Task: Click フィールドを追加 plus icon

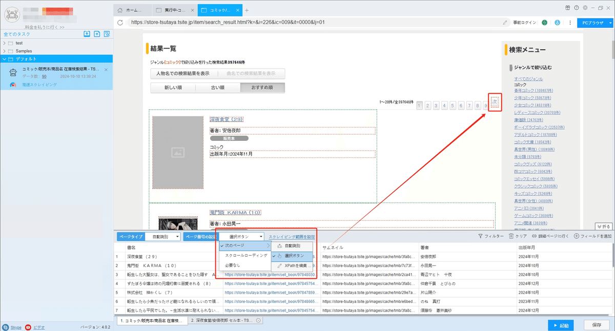Action: [577, 236]
